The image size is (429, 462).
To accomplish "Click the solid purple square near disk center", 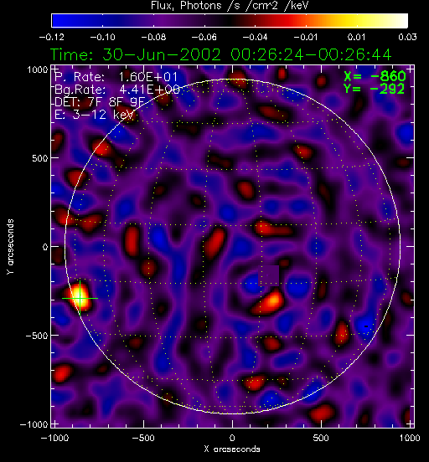I will tap(269, 276).
